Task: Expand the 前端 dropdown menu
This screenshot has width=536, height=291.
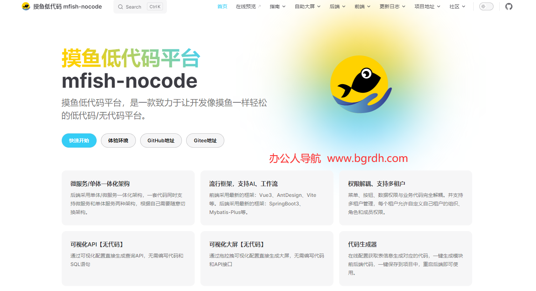Action: click(x=362, y=6)
